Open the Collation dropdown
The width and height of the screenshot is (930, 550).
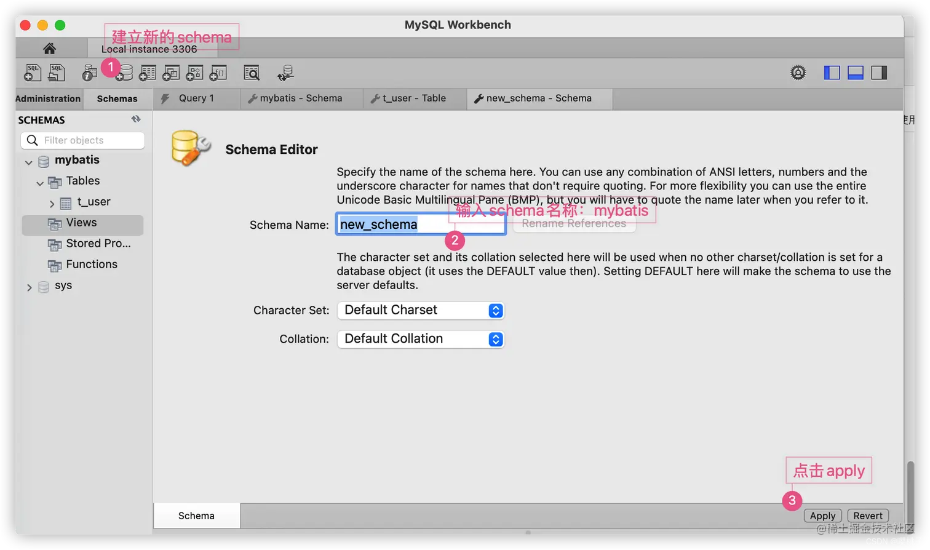[421, 339]
